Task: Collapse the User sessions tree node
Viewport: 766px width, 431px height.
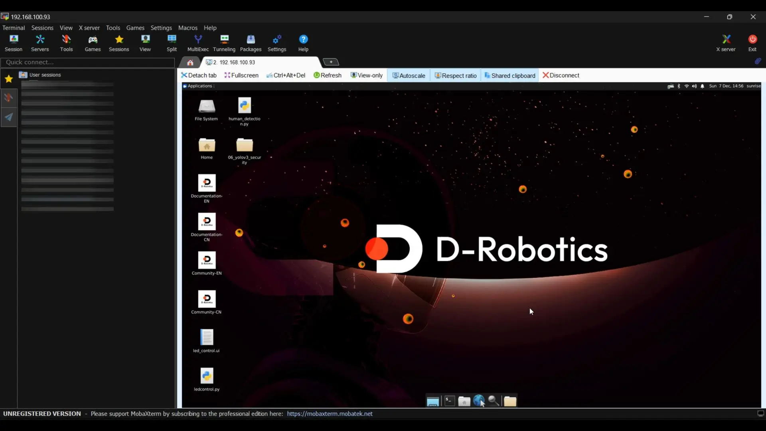Action: (x=45, y=75)
